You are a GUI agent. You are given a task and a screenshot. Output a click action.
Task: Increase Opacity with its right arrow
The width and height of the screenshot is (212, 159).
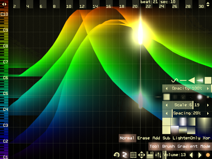pos(208,88)
